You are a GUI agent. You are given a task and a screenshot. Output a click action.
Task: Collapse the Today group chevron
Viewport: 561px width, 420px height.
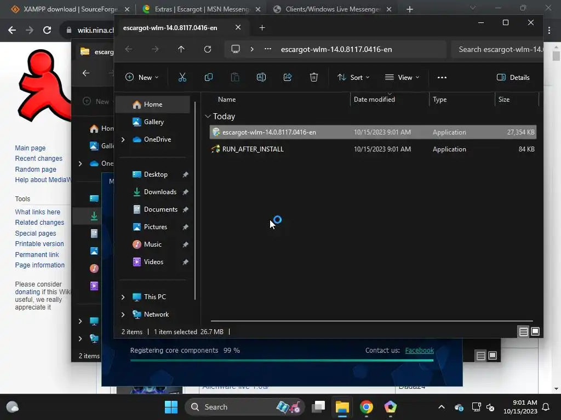click(x=208, y=116)
